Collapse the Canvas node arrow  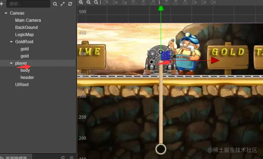[6, 13]
